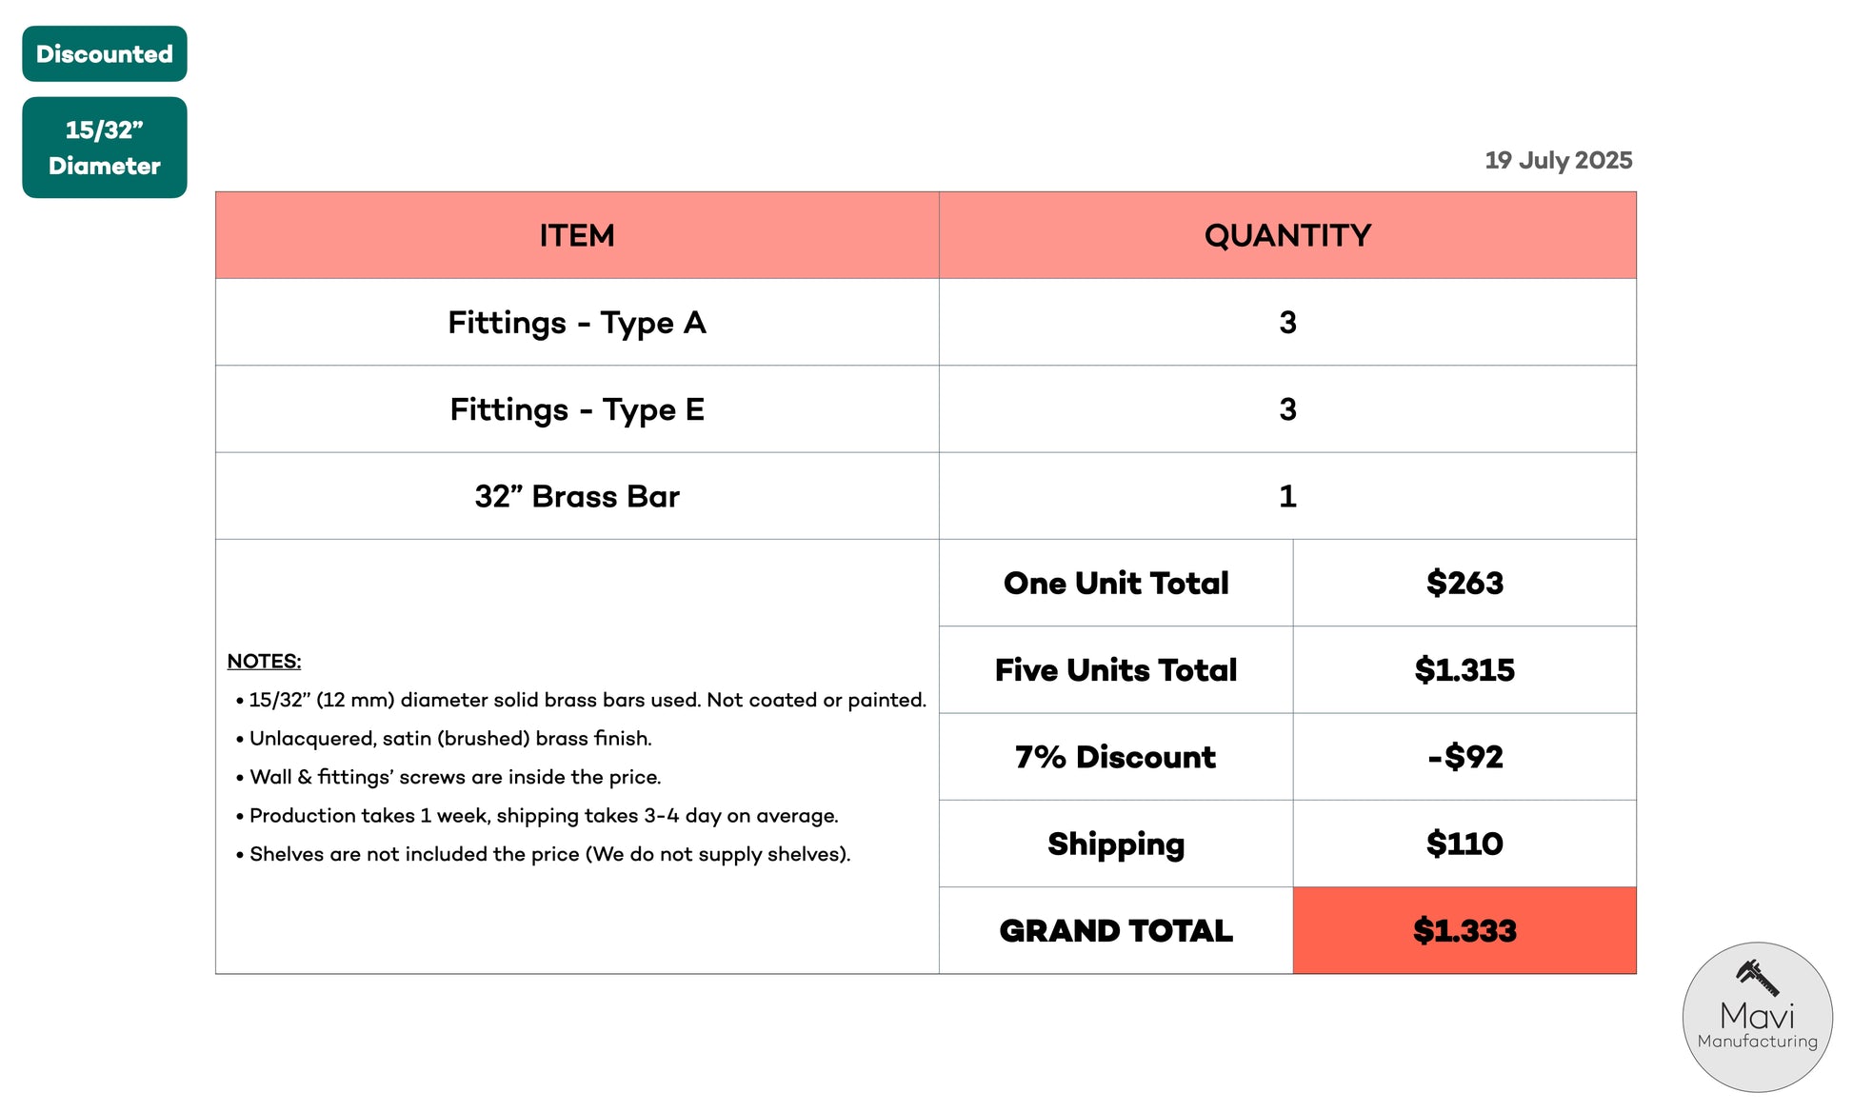
Task: Click the QUANTITY column header
Action: 1287,235
